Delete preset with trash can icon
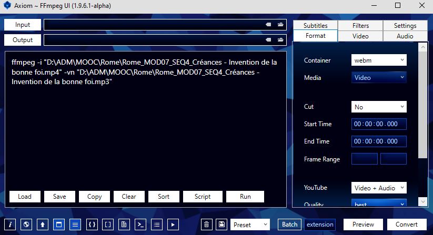Viewport: 433px width, 235px height. 206,224
